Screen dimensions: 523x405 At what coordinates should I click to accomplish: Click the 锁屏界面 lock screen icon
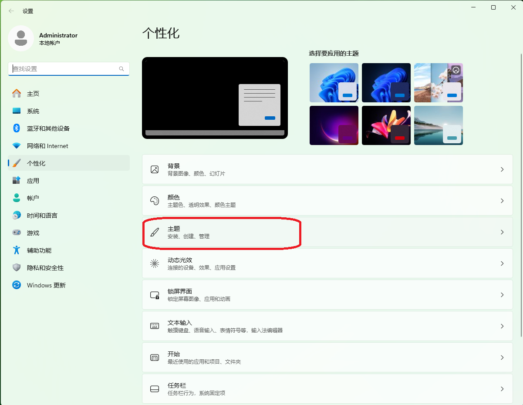coord(155,295)
